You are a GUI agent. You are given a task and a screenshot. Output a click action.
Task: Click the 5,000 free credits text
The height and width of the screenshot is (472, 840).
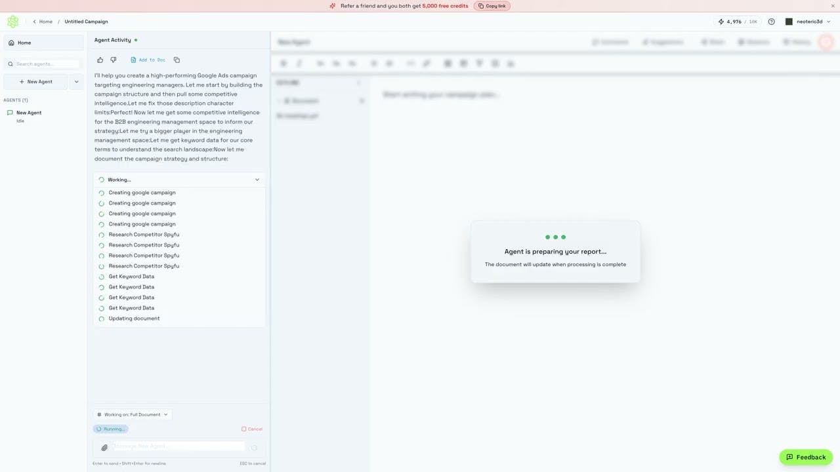point(445,6)
